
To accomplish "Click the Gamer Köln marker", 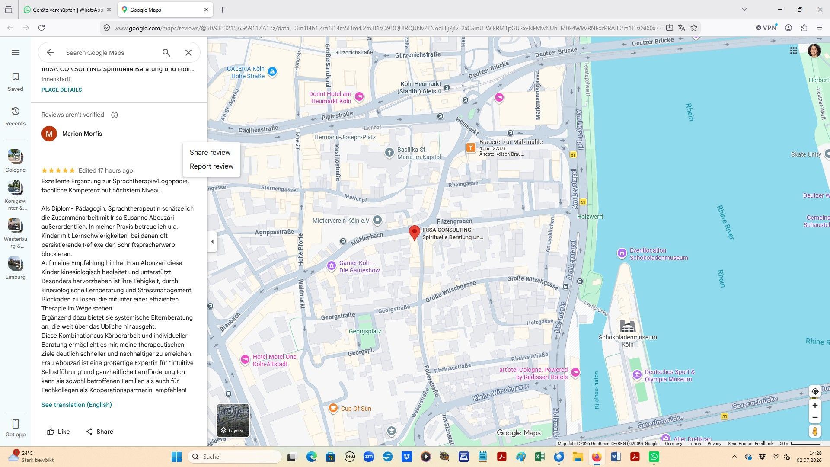I will tap(332, 265).
